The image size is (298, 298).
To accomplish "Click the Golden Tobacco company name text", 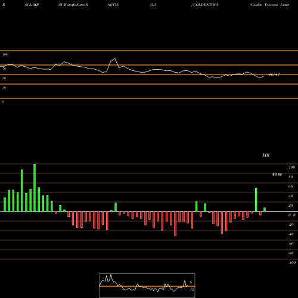I will point(269,5).
